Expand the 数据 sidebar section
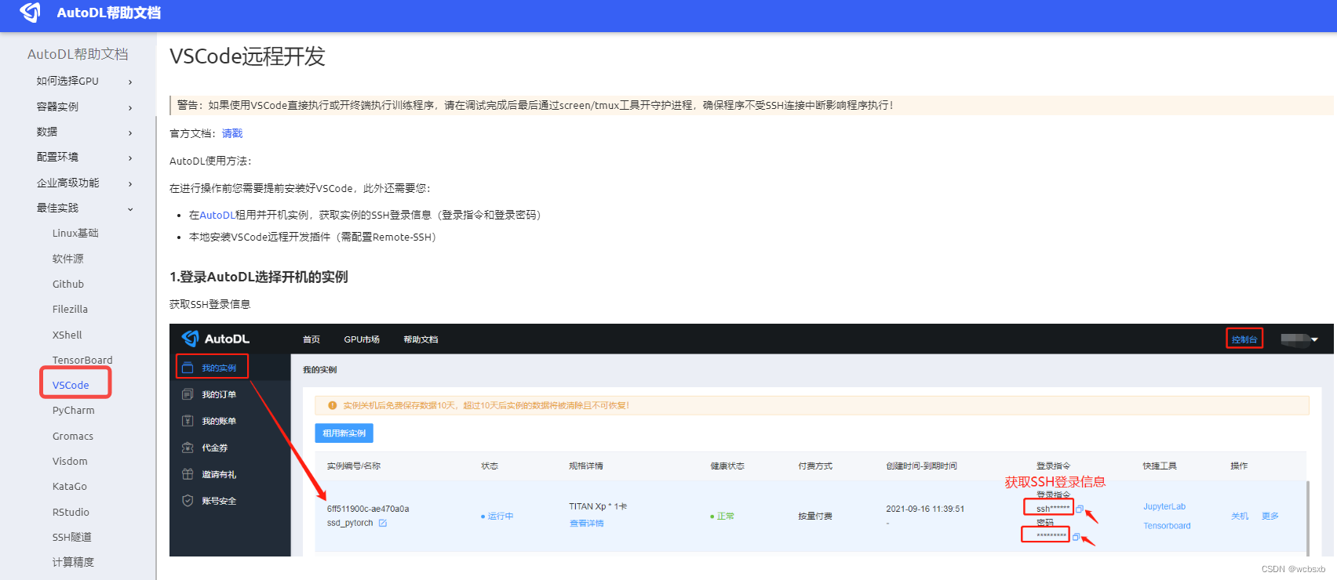This screenshot has height=580, width=1337. click(x=84, y=132)
